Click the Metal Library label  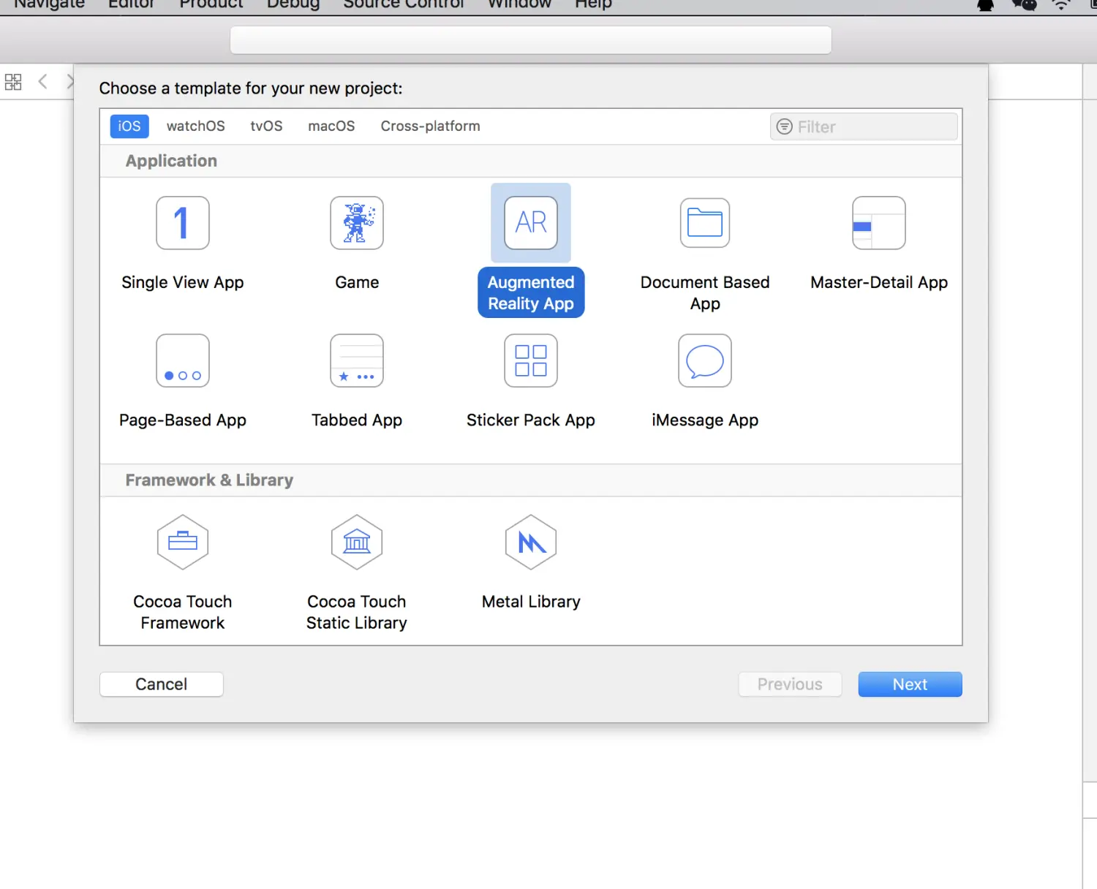[x=531, y=602]
